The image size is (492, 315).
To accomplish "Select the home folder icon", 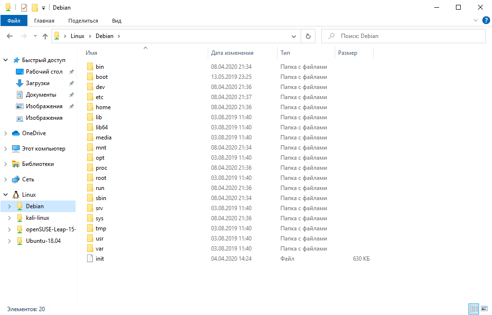I will 90,107.
